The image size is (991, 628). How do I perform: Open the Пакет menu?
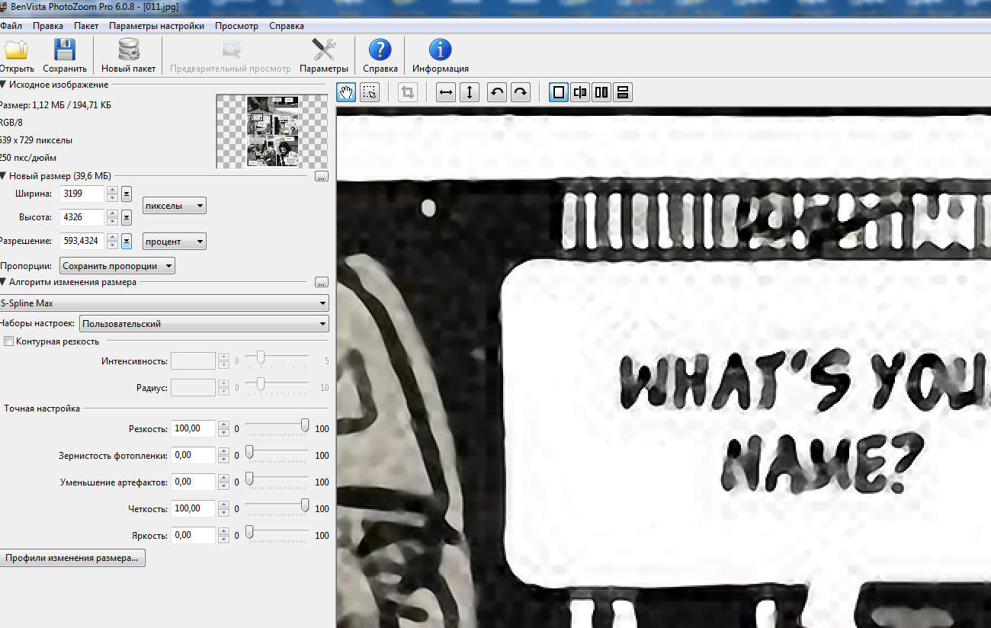[x=86, y=26]
